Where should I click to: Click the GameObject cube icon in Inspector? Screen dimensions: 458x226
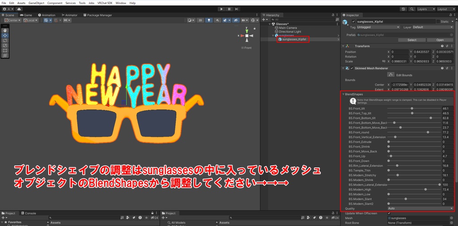click(x=346, y=22)
